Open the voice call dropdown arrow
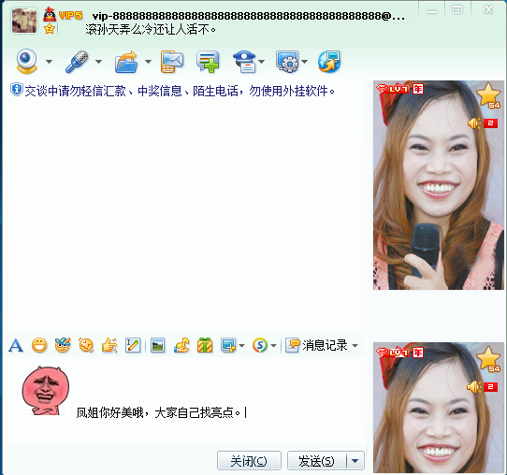 click(98, 62)
